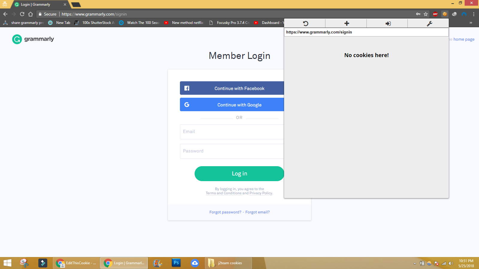Click the Secure padlock site info
This screenshot has width=479, height=269.
pos(47,14)
